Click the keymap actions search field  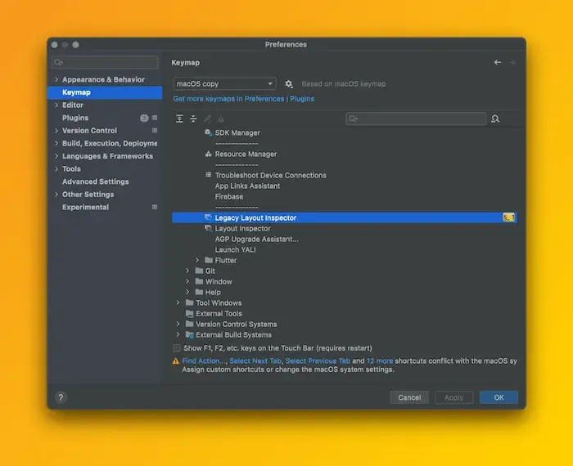click(419, 119)
